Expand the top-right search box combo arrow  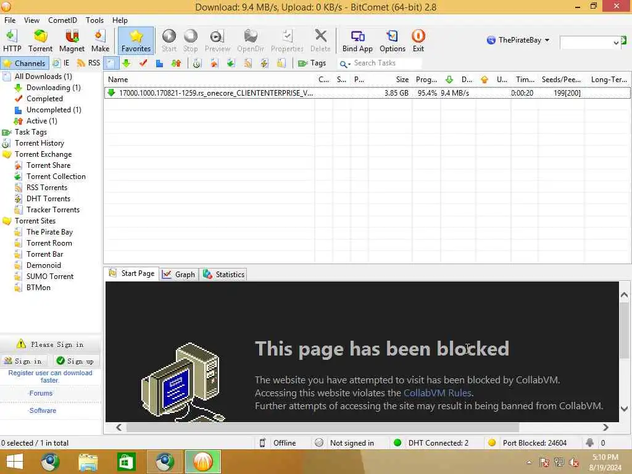pyautogui.click(x=615, y=43)
